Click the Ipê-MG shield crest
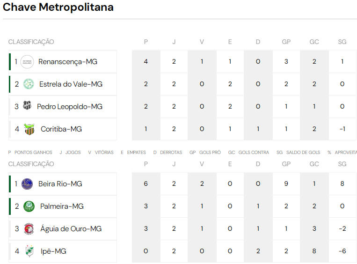The height and width of the screenshot is (264, 357). coord(29,251)
